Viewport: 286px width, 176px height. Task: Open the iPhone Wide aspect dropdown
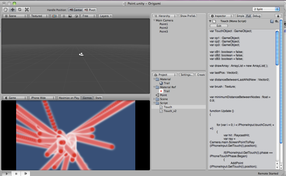click(42, 98)
